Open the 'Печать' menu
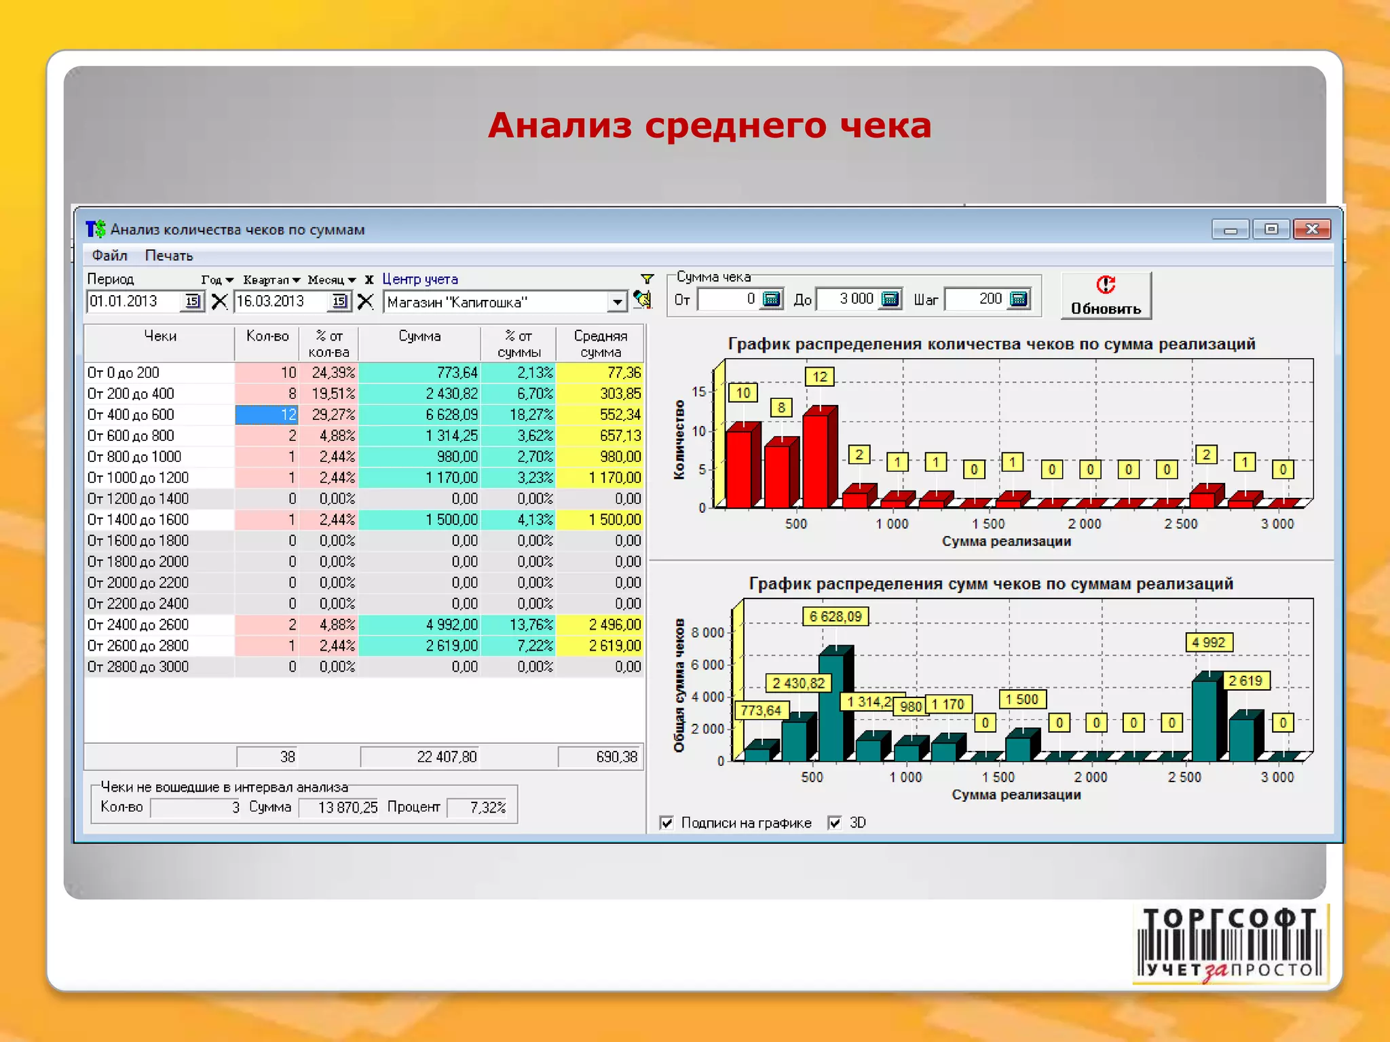 pyautogui.click(x=169, y=255)
